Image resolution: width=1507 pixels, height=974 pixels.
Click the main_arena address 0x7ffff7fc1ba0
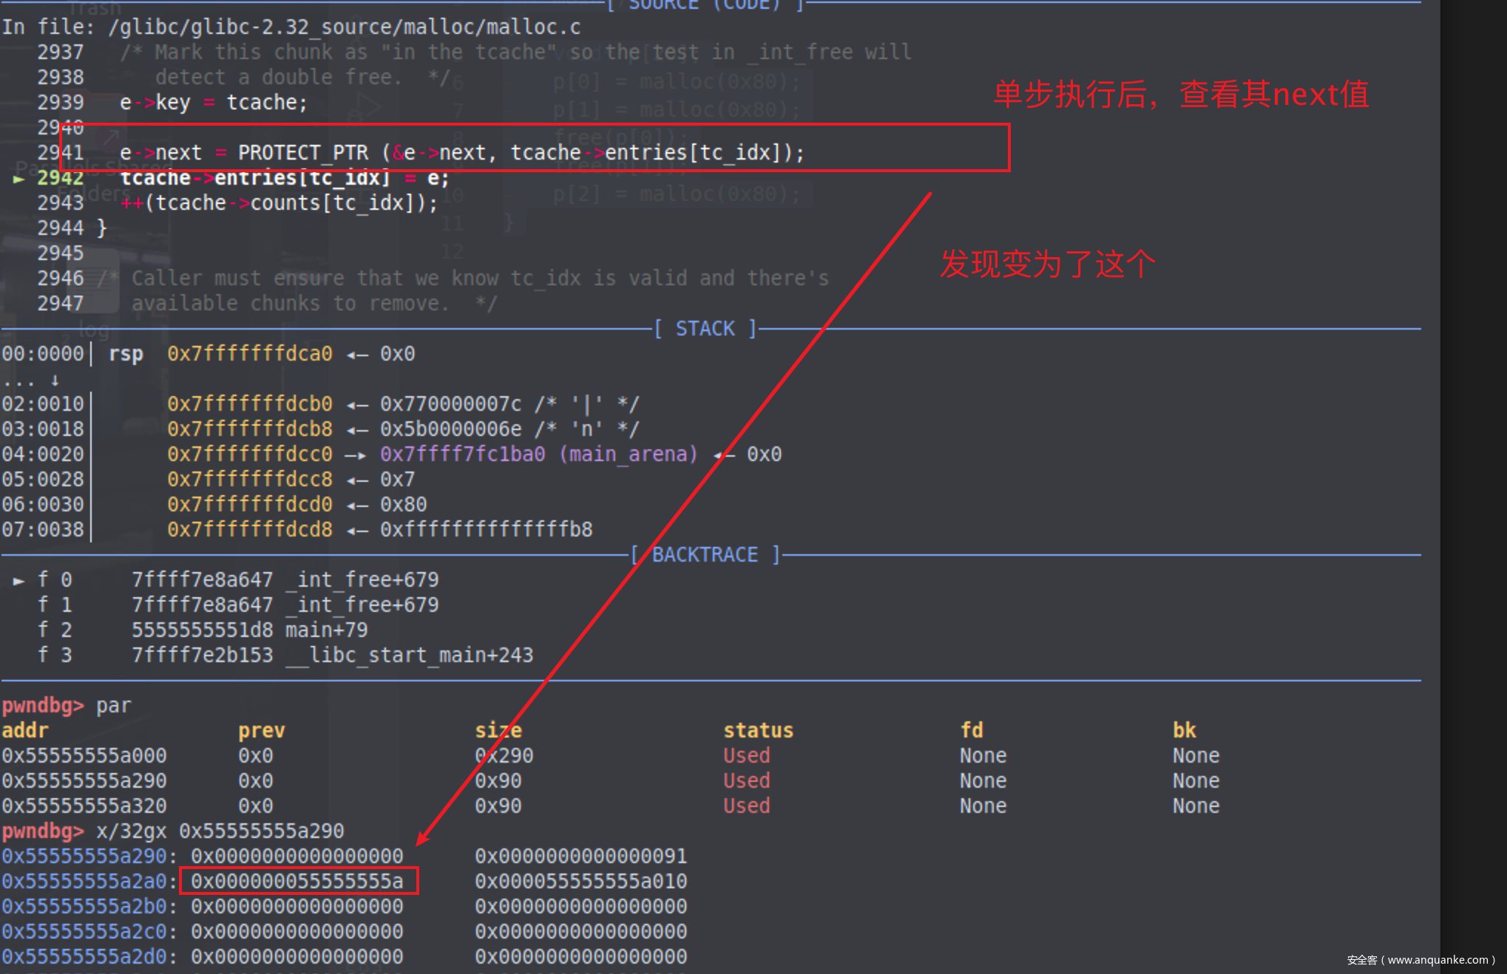pyautogui.click(x=462, y=454)
